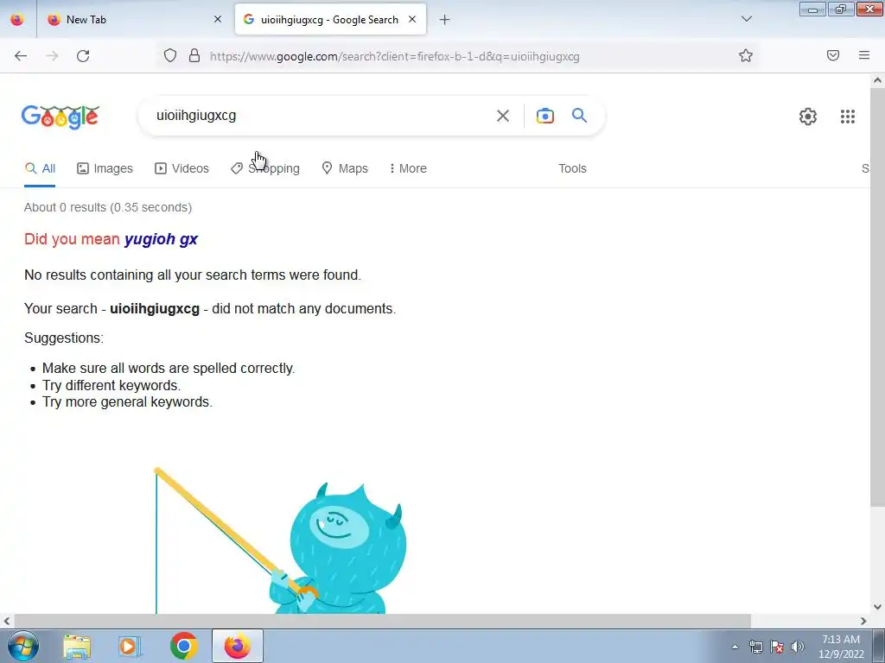
Task: Open the Save to Pocket icon
Action: click(x=833, y=55)
